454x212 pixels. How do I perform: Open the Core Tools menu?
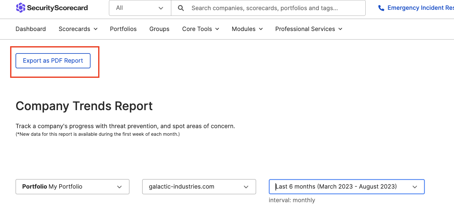[x=201, y=29]
